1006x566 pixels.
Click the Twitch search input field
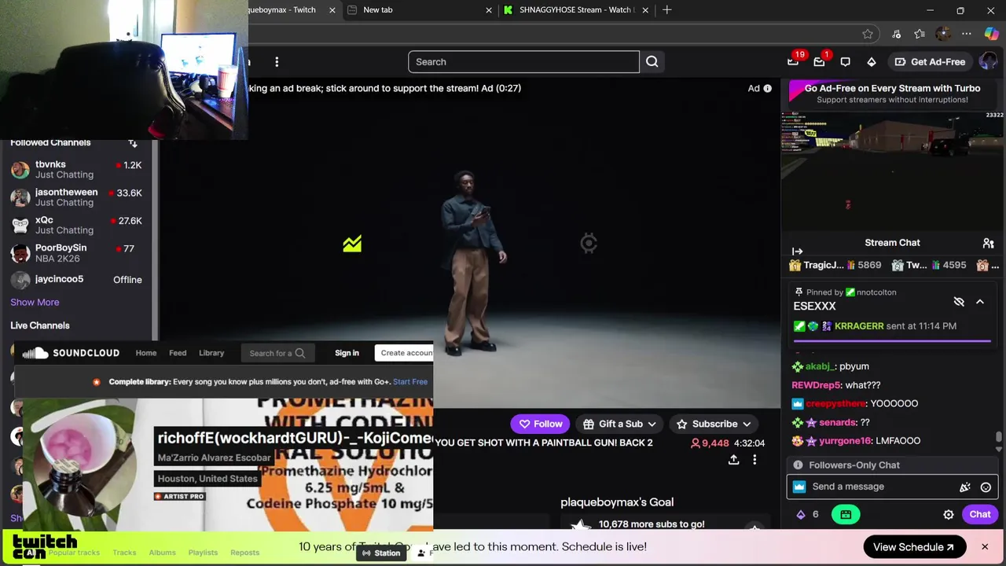[x=523, y=61]
